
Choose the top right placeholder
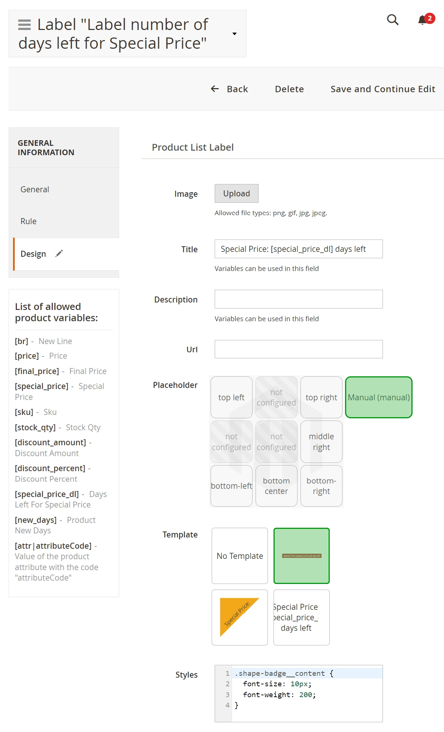[x=321, y=397]
